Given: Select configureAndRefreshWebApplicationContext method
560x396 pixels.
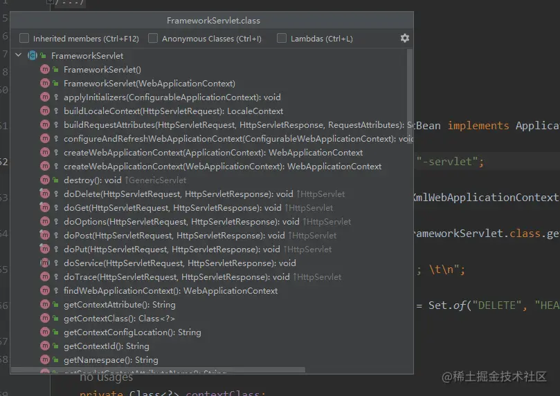Looking at the screenshot, I should (x=238, y=139).
